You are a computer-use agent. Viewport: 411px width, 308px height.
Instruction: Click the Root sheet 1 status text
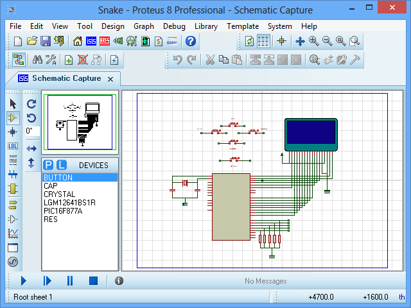point(33,296)
